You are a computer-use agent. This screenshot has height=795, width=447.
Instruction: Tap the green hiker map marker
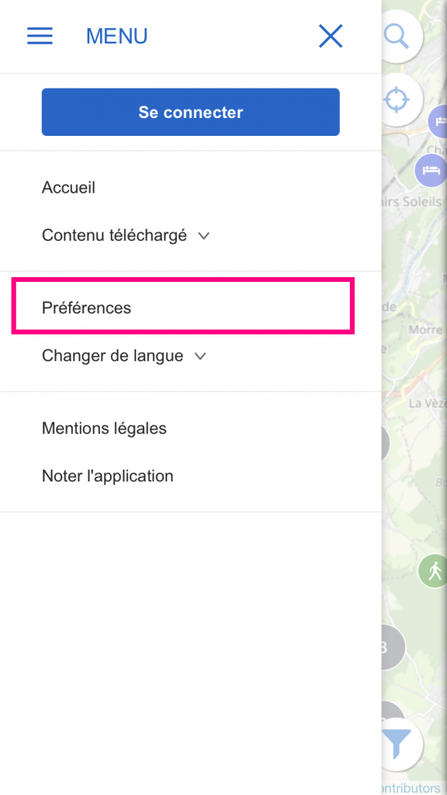[432, 571]
